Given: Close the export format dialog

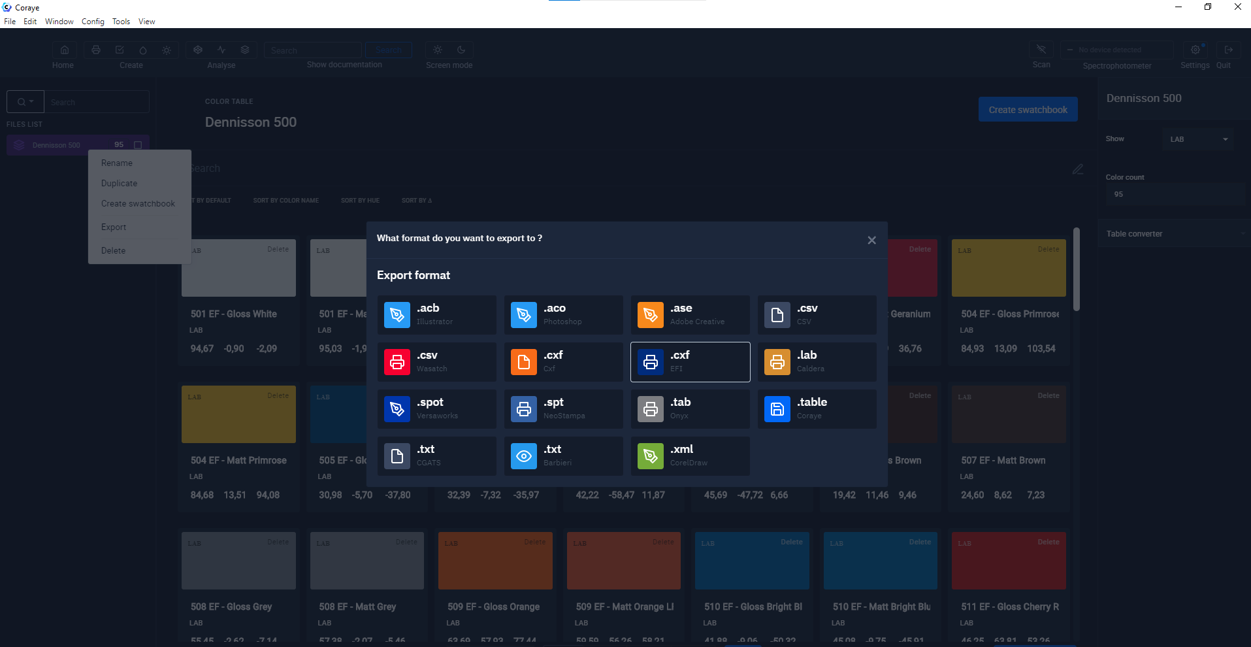Looking at the screenshot, I should [871, 241].
